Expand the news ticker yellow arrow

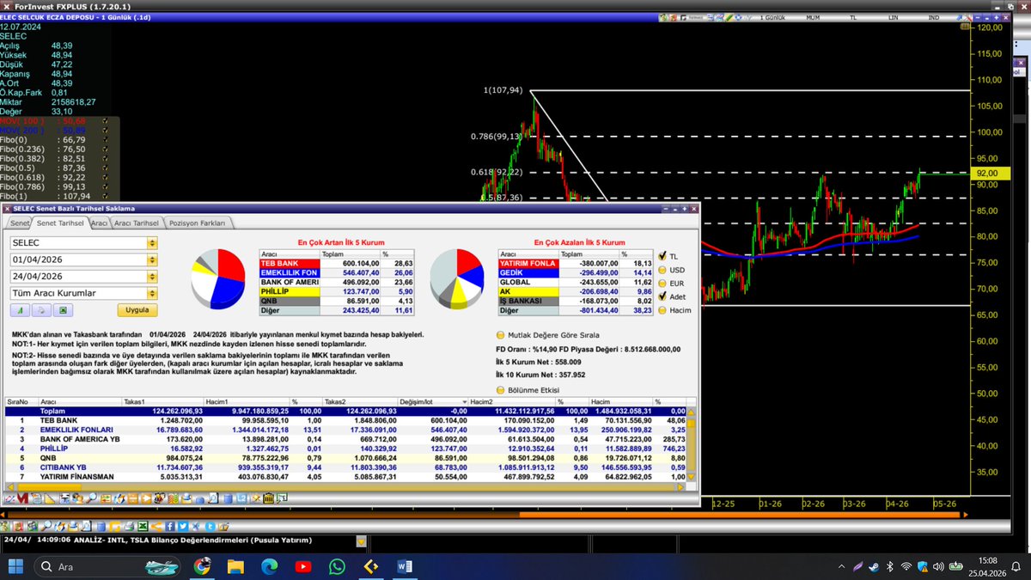pyautogui.click(x=361, y=541)
